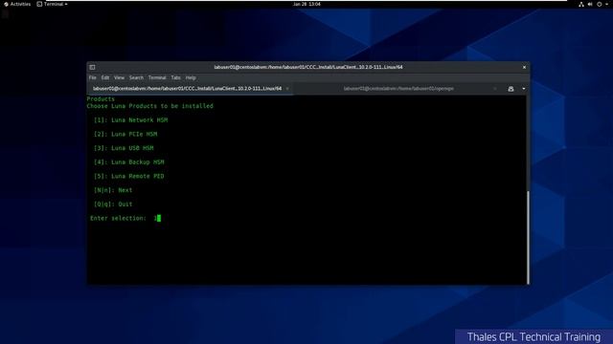
Task: Open the Activities overview
Action: pyautogui.click(x=17, y=4)
